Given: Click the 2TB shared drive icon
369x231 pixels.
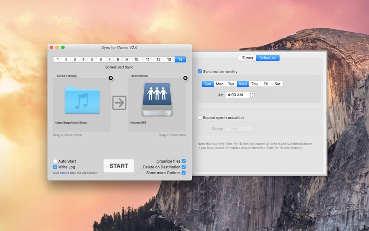Looking at the screenshot, I should tap(157, 99).
